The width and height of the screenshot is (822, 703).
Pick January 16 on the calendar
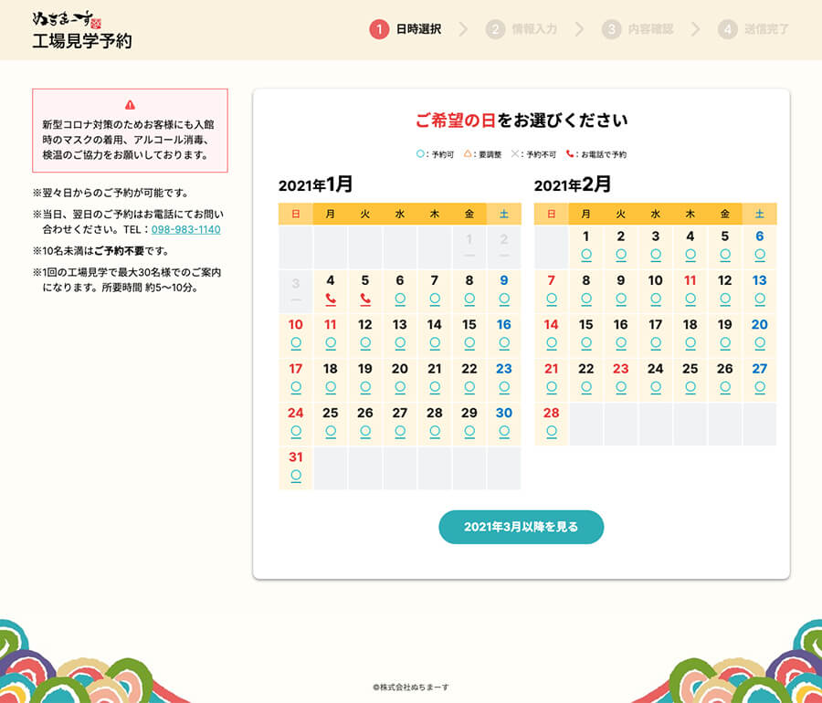tap(504, 332)
